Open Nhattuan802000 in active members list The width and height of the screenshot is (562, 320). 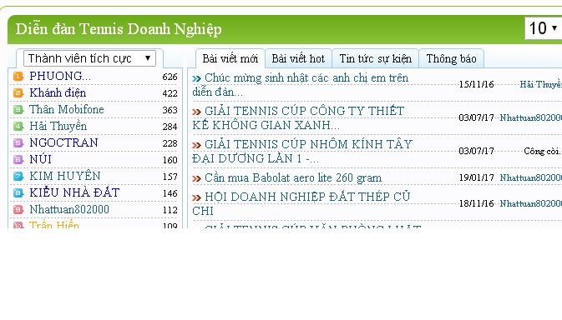point(69,209)
